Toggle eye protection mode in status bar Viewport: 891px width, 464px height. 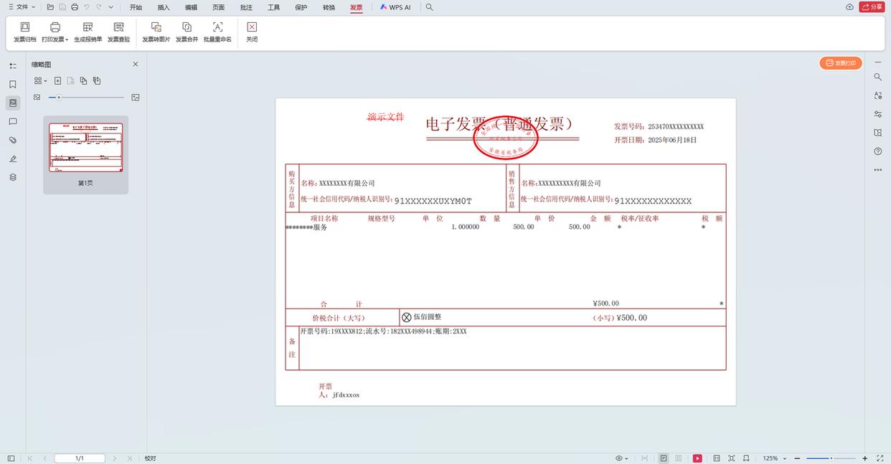click(619, 458)
